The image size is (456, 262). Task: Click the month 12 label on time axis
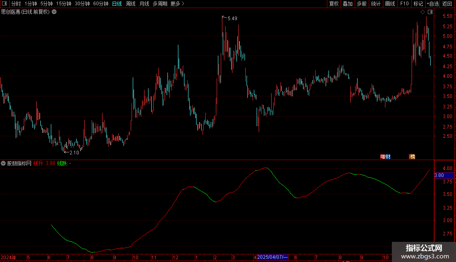pos(176,257)
